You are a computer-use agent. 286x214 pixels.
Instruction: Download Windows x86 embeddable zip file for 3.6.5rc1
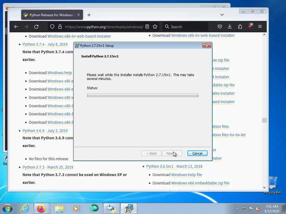pos(200,183)
